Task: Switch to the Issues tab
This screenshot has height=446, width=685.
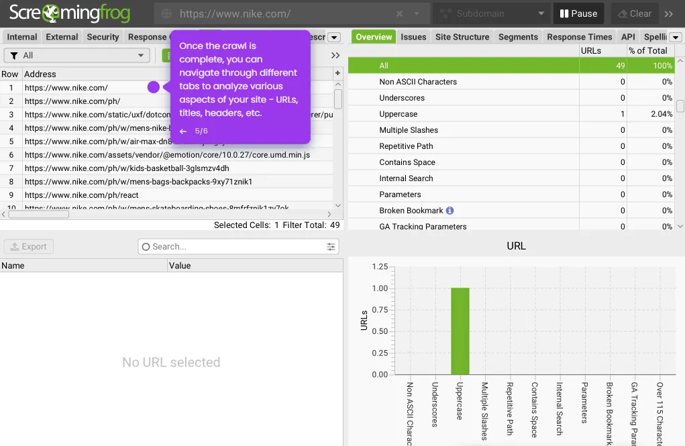Action: click(x=413, y=37)
